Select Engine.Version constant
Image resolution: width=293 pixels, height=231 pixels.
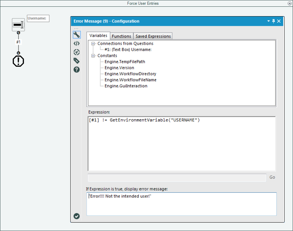pyautogui.click(x=119, y=68)
